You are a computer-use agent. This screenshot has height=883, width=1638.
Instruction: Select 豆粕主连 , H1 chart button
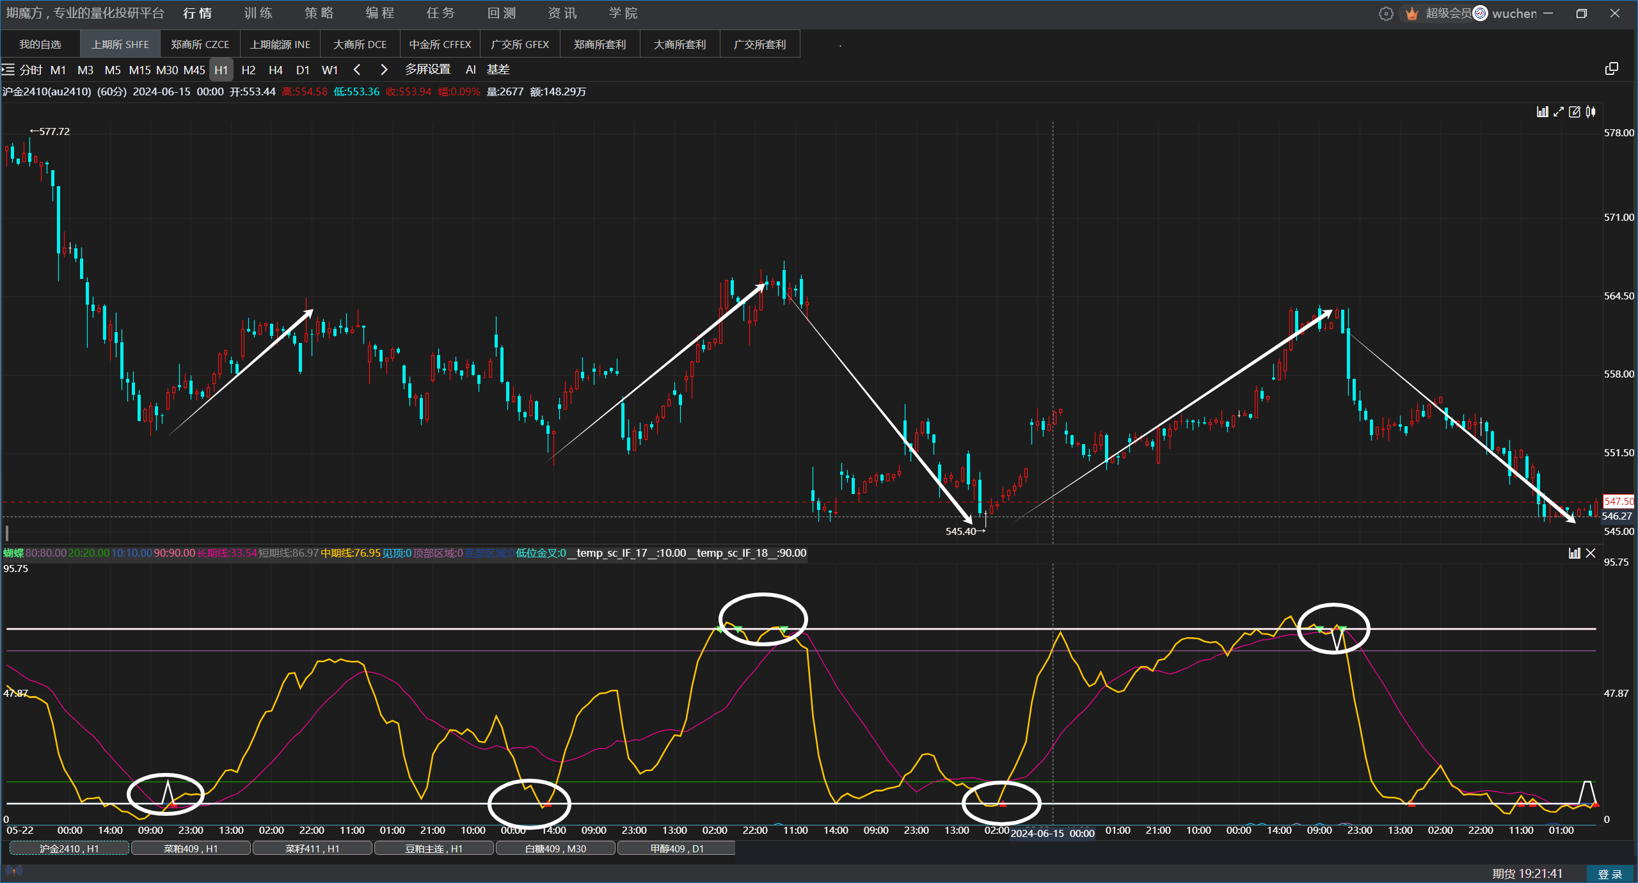coord(434,848)
